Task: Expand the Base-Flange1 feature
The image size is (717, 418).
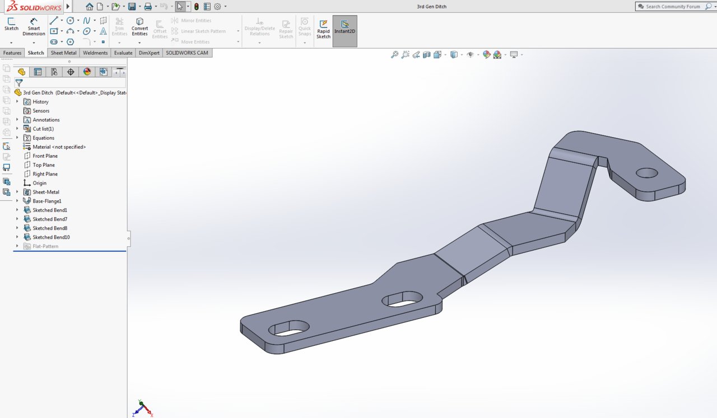Action: [17, 200]
